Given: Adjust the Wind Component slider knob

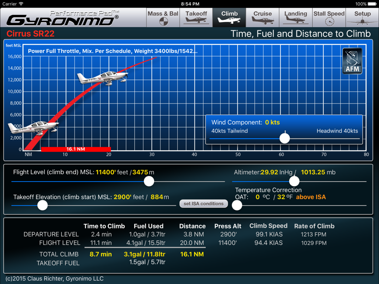Looking at the screenshot, I should tap(285, 138).
